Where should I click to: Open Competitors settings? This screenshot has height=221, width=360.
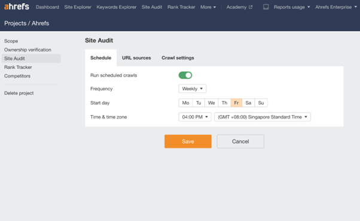tap(17, 76)
